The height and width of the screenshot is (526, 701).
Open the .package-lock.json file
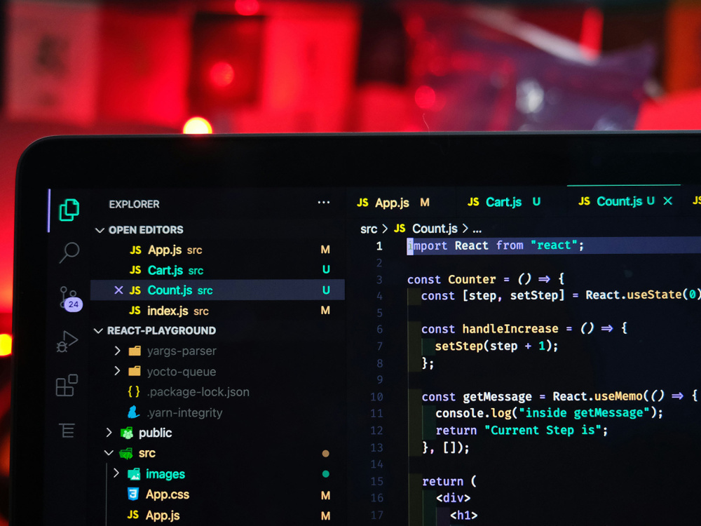[x=198, y=392]
